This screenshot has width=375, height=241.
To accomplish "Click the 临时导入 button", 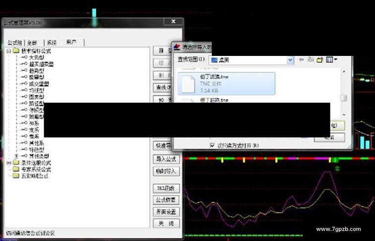I will pyautogui.click(x=166, y=171).
